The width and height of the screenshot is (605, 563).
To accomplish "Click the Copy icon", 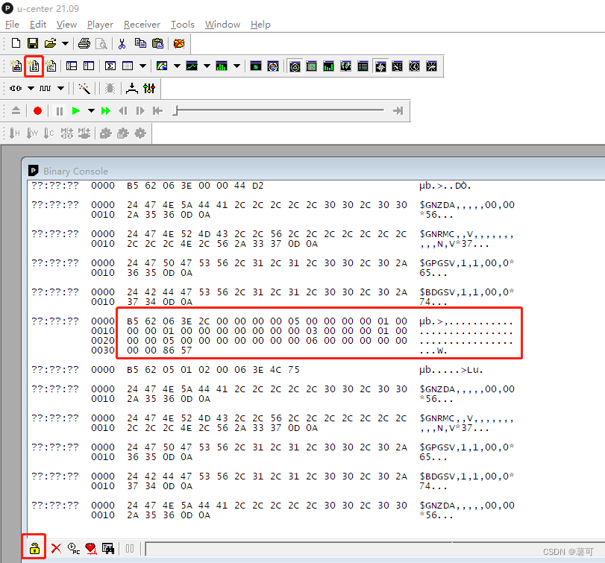I will (x=140, y=43).
